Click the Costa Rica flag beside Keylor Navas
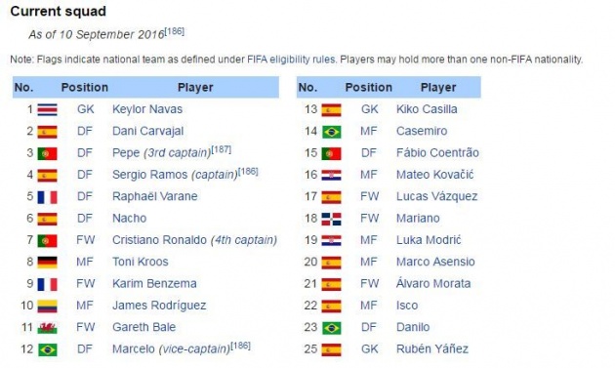The width and height of the screenshot is (615, 368). tap(47, 110)
